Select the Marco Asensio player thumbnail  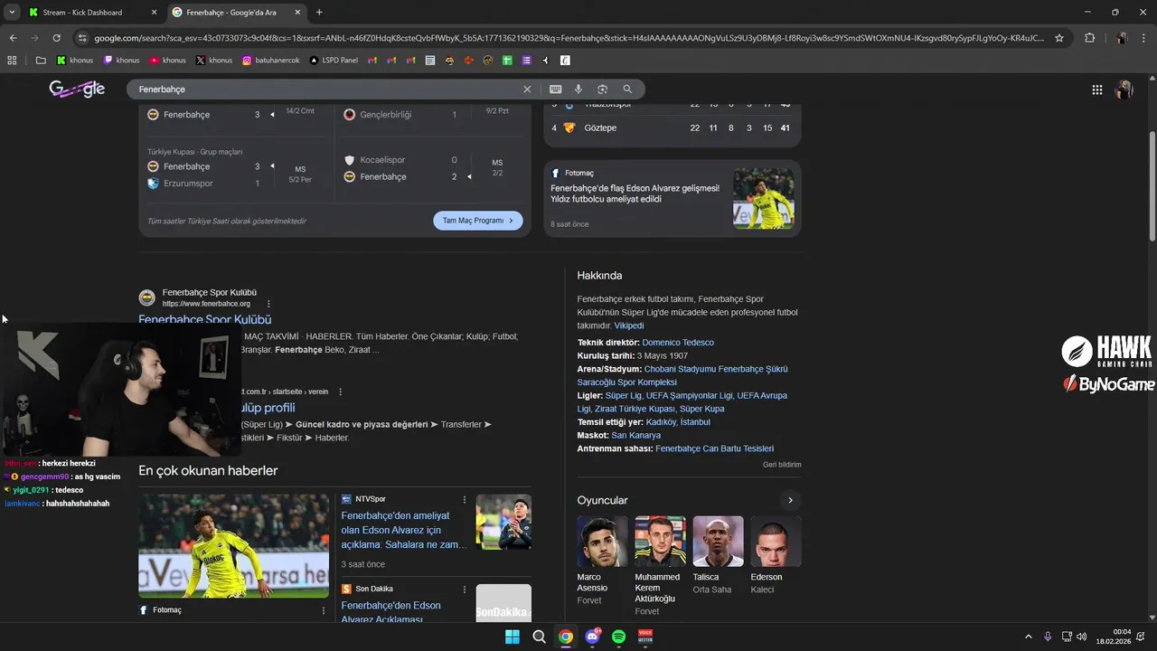pyautogui.click(x=602, y=541)
